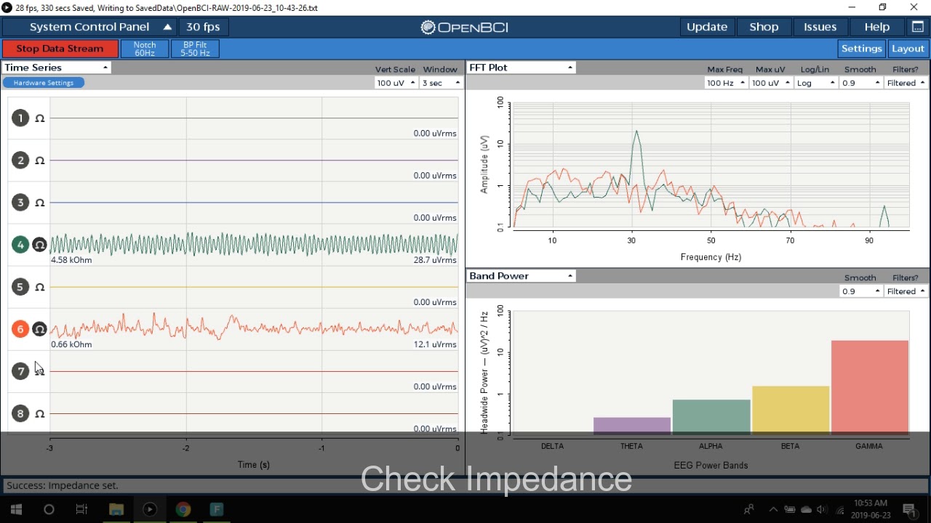Open the notification center icon

pos(909,509)
